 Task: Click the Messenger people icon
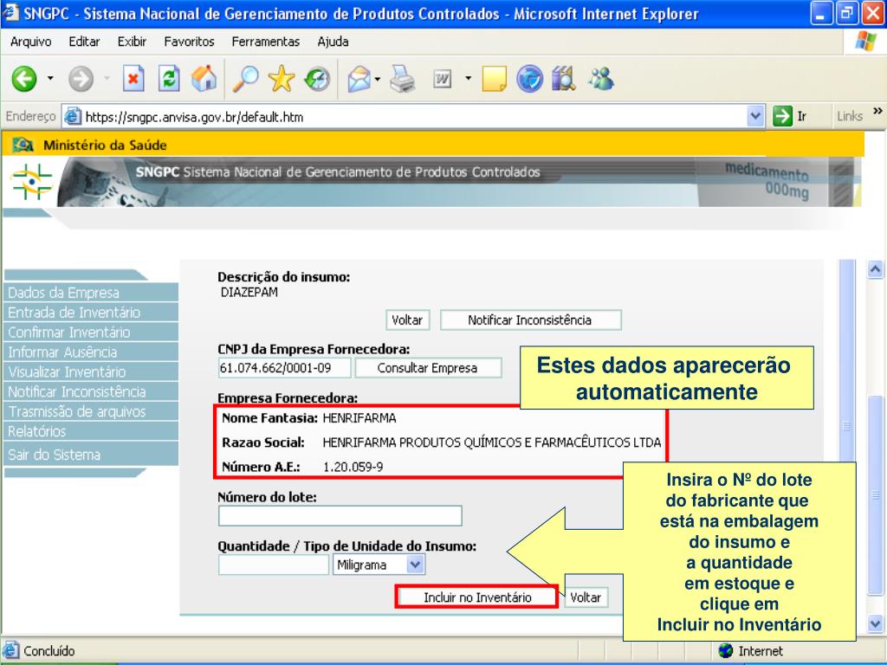(601, 79)
